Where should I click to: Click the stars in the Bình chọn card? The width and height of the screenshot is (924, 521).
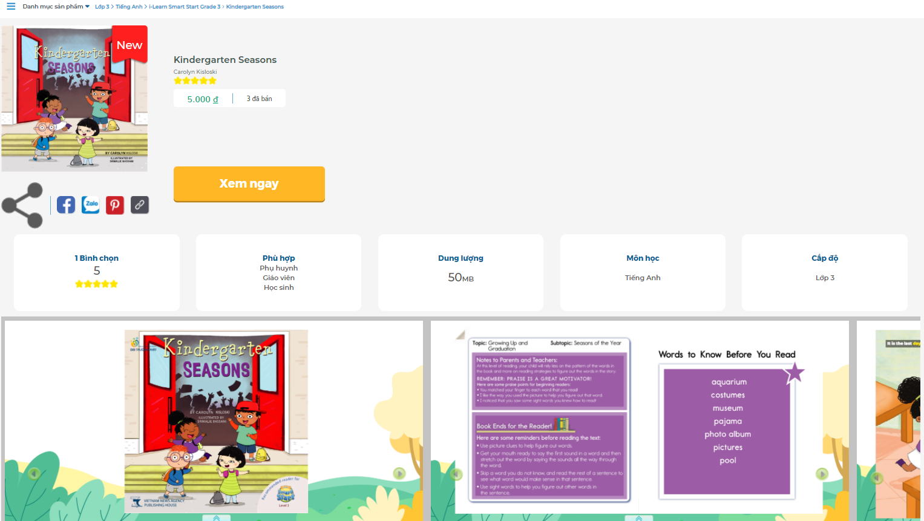point(97,284)
